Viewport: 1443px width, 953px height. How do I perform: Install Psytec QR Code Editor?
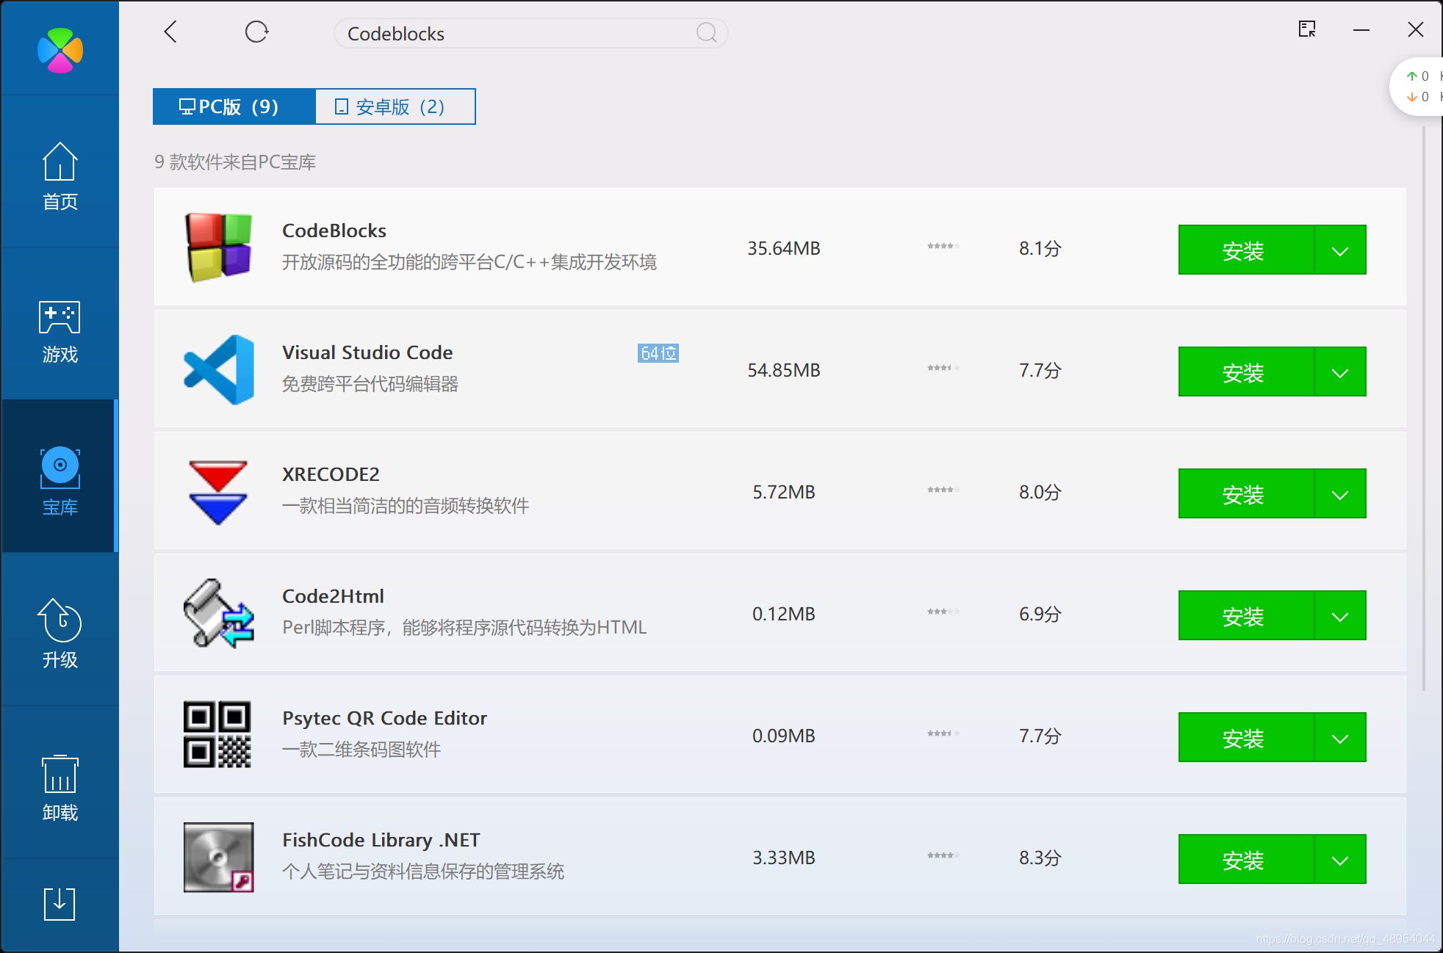point(1245,738)
